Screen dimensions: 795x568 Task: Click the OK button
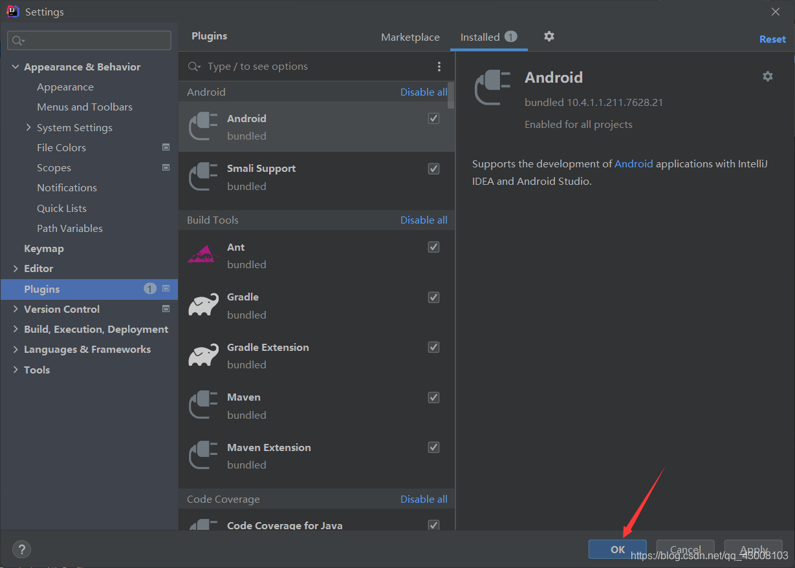tap(618, 549)
